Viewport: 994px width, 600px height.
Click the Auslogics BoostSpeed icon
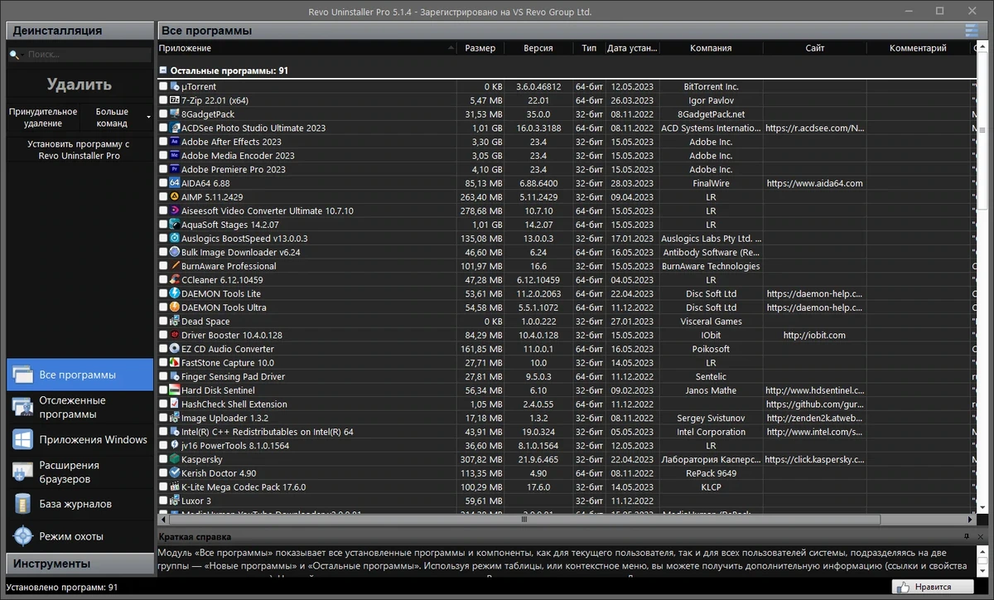(x=175, y=239)
